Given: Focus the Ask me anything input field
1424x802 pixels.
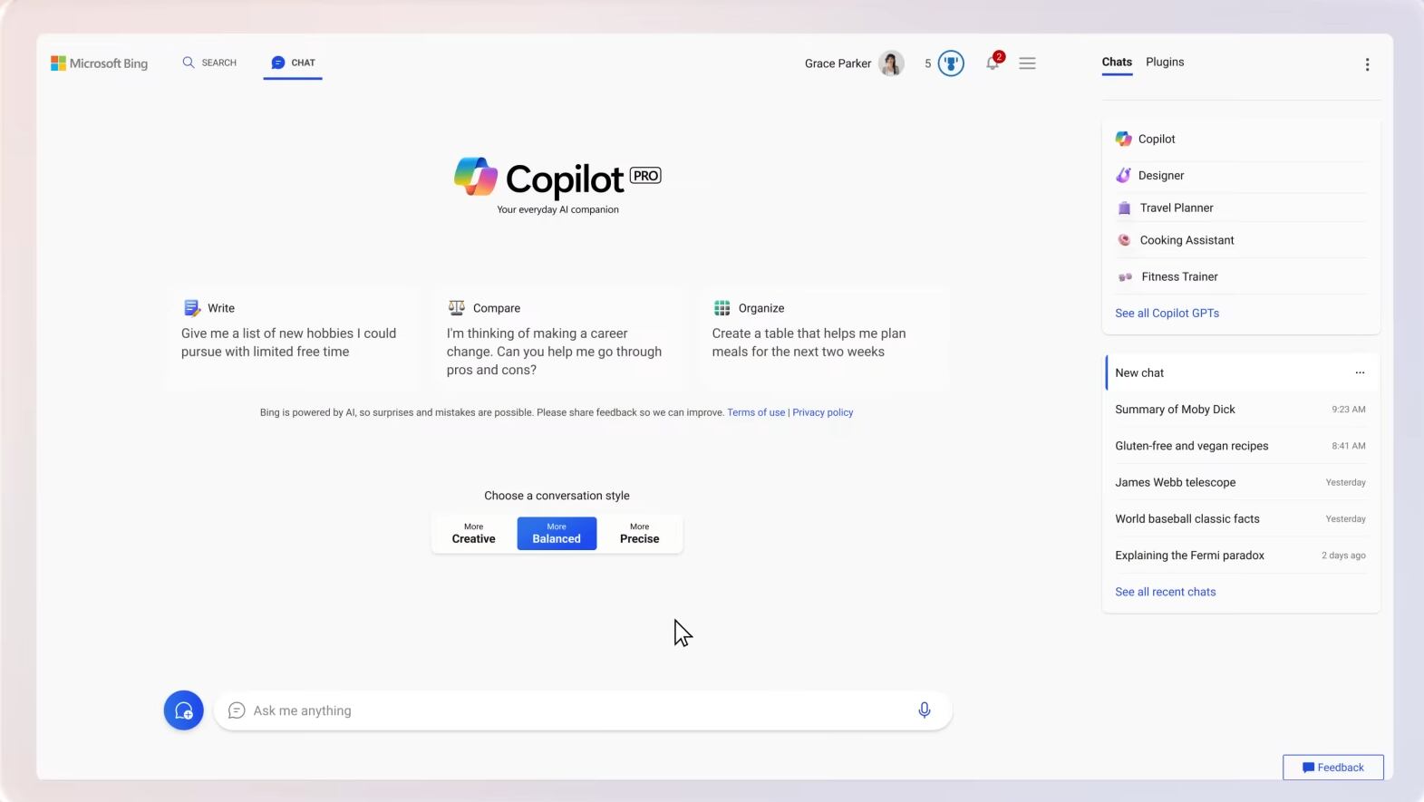Looking at the screenshot, I should click(571, 710).
